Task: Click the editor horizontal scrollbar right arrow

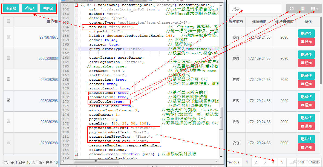Action: coord(216,161)
